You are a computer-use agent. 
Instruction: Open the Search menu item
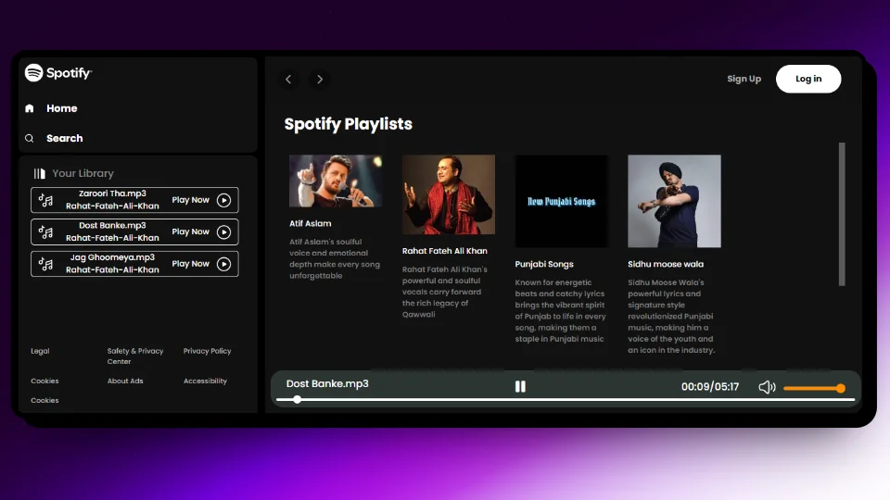point(65,138)
